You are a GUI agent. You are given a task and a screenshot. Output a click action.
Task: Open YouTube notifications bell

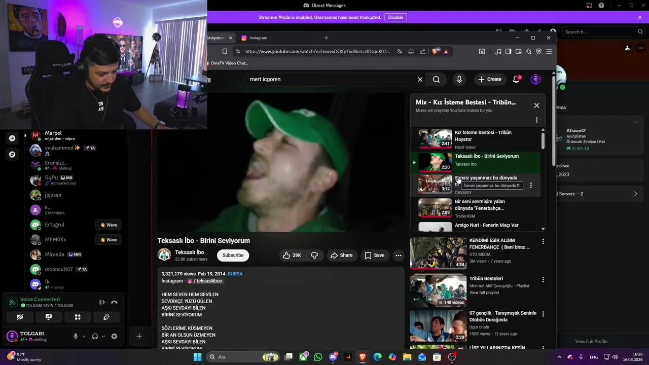[x=516, y=79]
